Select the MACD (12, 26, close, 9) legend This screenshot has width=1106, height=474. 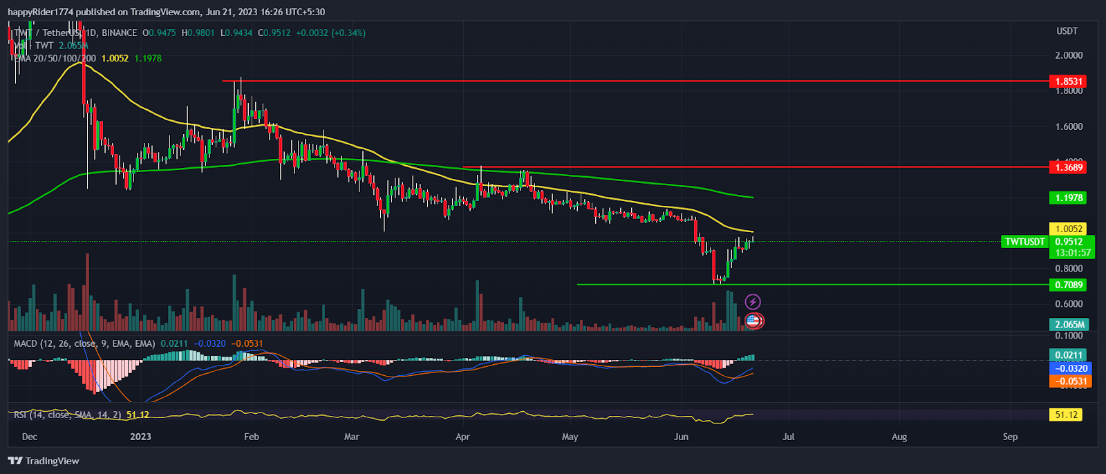point(85,343)
